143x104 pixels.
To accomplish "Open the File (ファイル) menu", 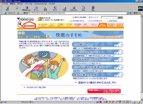I will [x=5, y=4].
